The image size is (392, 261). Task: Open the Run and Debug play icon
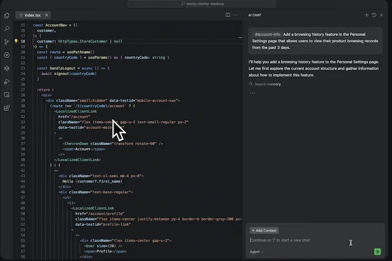pyautogui.click(x=7, y=82)
